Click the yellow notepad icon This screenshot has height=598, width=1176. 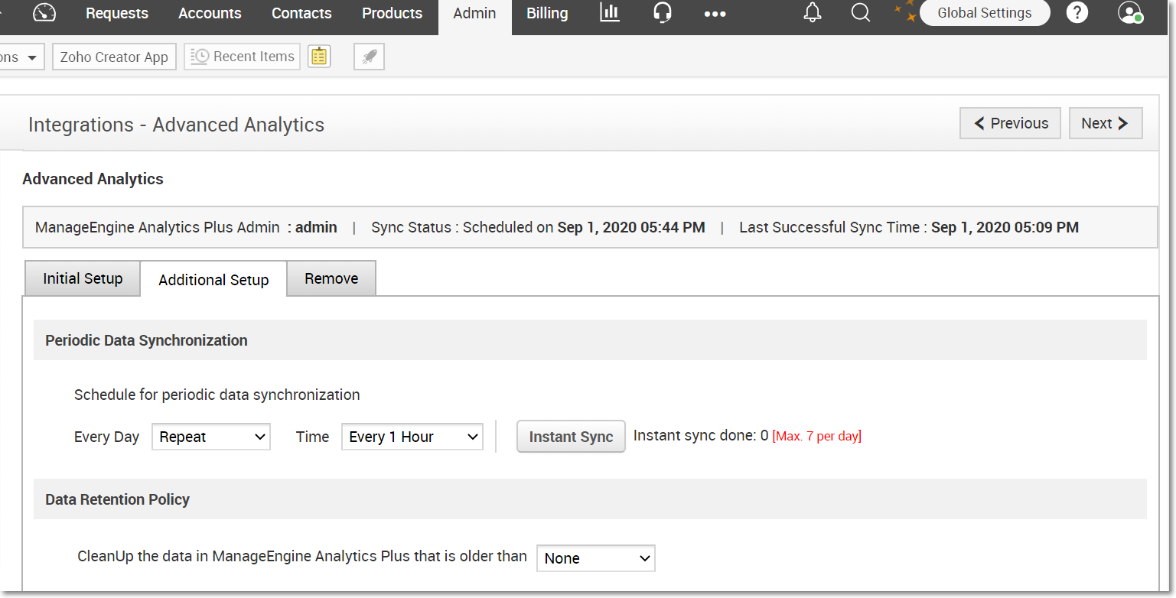coord(319,57)
